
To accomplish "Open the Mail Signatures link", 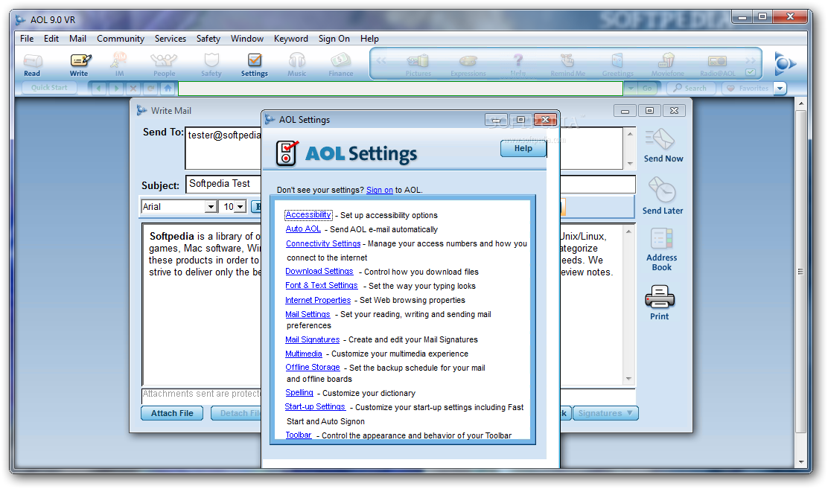I will (x=313, y=339).
